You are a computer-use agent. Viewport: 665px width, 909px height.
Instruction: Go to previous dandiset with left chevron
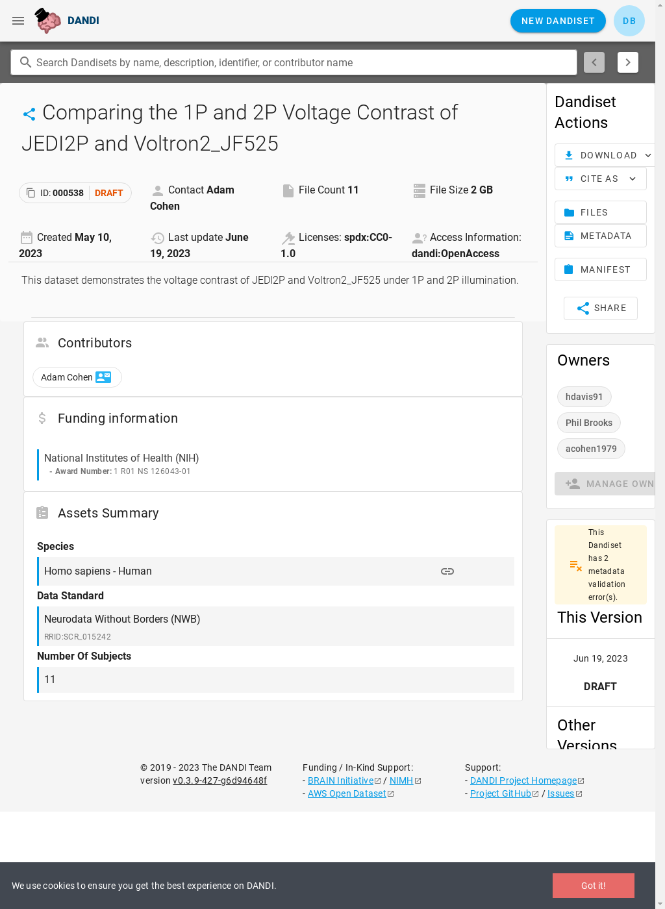[594, 62]
